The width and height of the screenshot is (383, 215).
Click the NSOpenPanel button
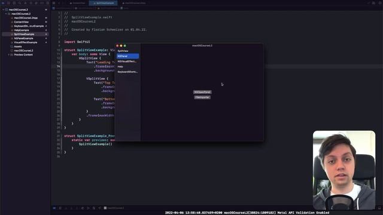pyautogui.click(x=202, y=92)
